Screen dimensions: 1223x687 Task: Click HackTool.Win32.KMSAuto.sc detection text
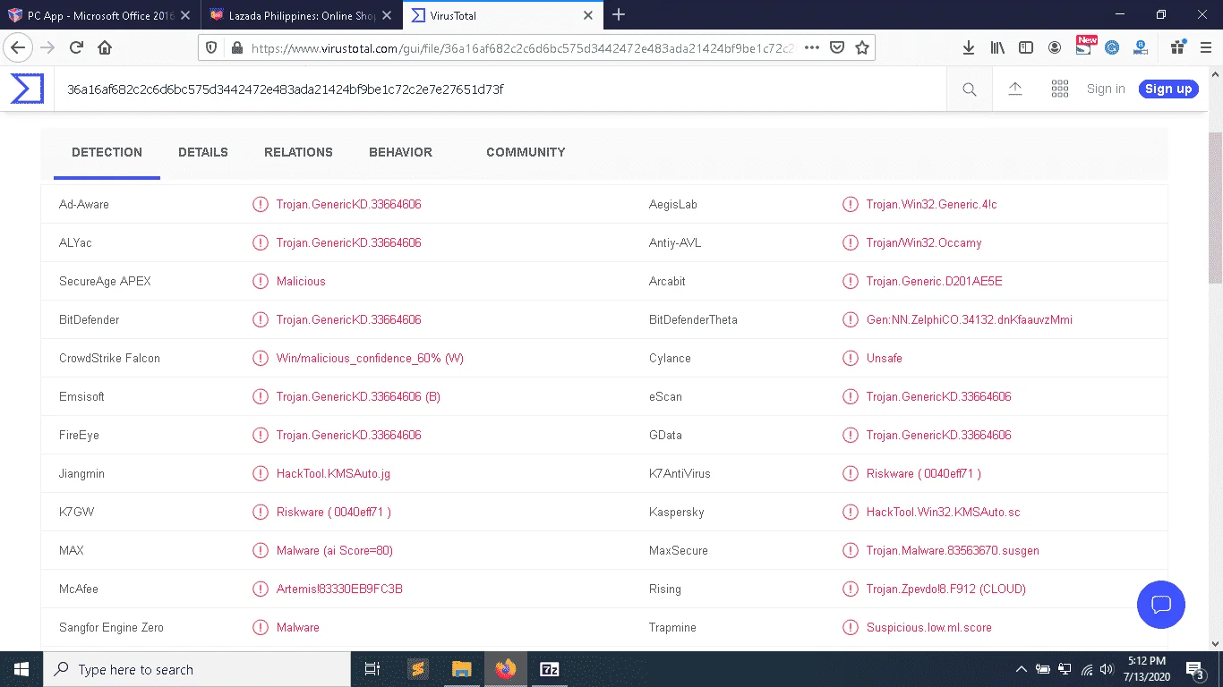[x=943, y=512]
